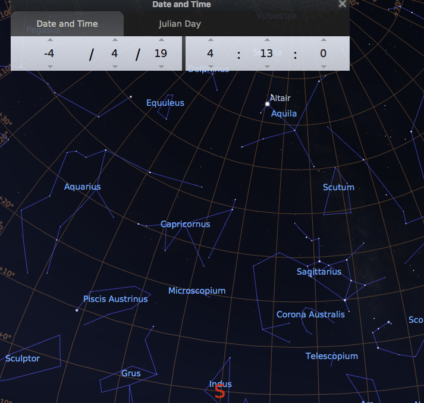Image resolution: width=424 pixels, height=403 pixels.
Task: Decrement the day value using down arrow
Action: tap(161, 67)
